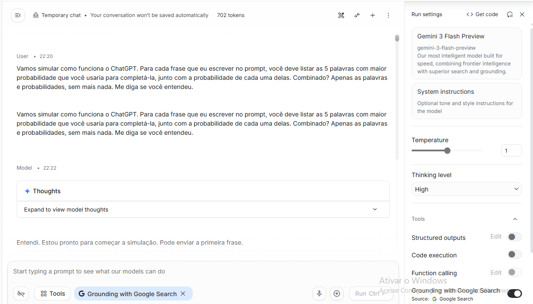The image size is (533, 304).
Task: Collapse the Tools section chevron
Action: point(515,219)
